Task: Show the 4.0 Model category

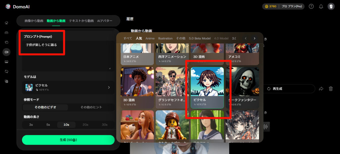Action: [221, 38]
